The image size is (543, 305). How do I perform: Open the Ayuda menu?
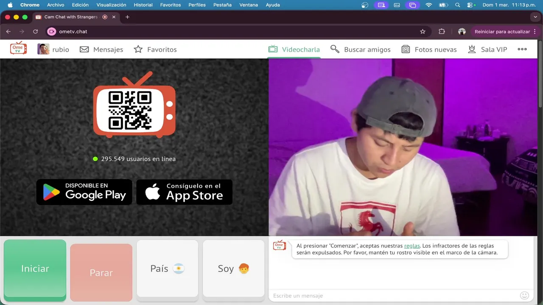tap(272, 5)
